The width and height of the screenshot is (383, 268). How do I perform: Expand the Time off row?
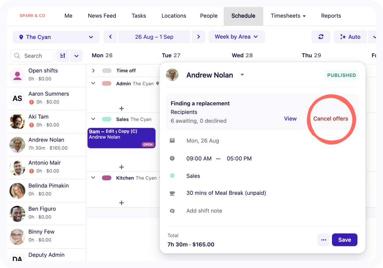(93, 71)
